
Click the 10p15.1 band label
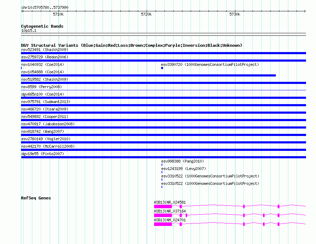[29, 30]
